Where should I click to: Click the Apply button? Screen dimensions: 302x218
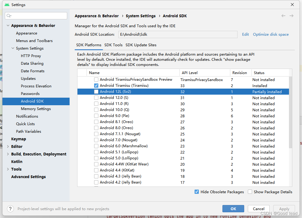coord(284,209)
